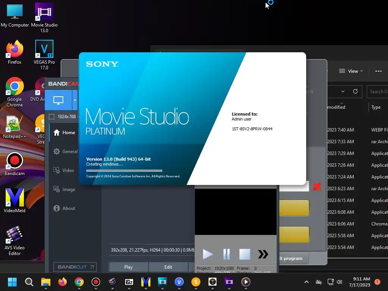Sort by date modified column header

click(x=336, y=107)
